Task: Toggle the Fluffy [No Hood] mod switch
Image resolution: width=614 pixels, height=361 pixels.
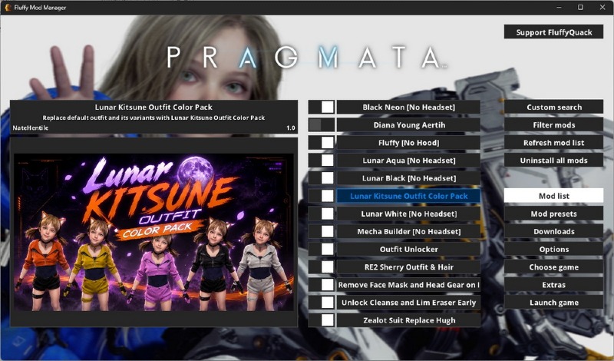Action: pyautogui.click(x=322, y=142)
